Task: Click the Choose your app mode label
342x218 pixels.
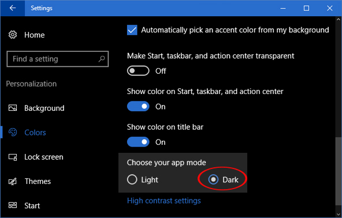Action: tap(166, 163)
